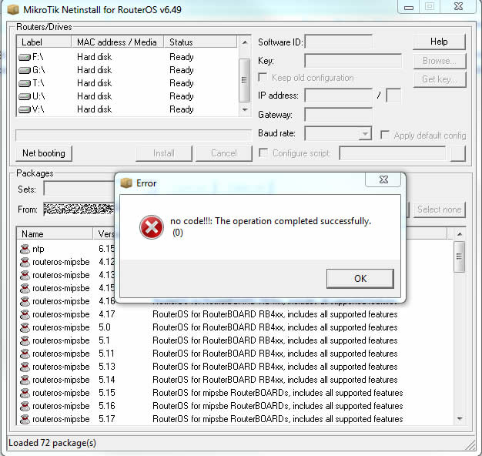Click the Name column header in Packages
This screenshot has width=482, height=456.
[x=55, y=234]
